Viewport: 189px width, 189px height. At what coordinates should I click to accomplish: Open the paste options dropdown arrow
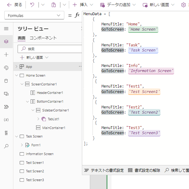tap(65, 5)
